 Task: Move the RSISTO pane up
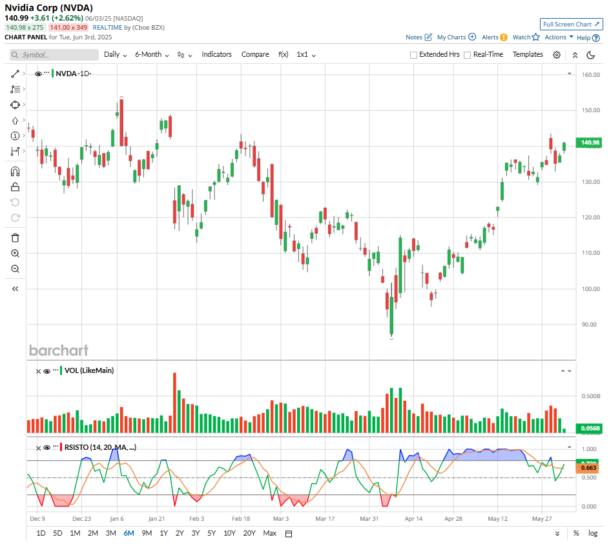pos(569,447)
